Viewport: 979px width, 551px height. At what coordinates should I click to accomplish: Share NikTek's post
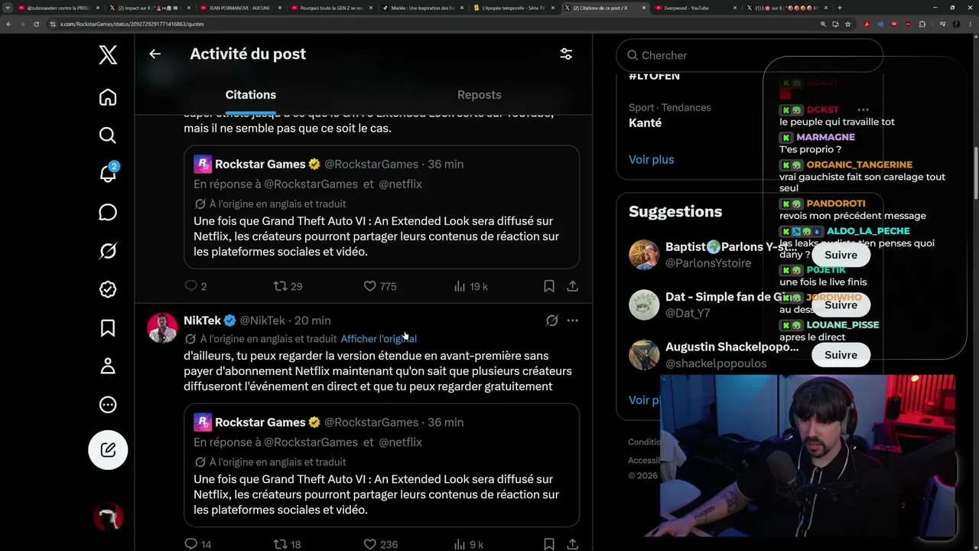point(572,544)
